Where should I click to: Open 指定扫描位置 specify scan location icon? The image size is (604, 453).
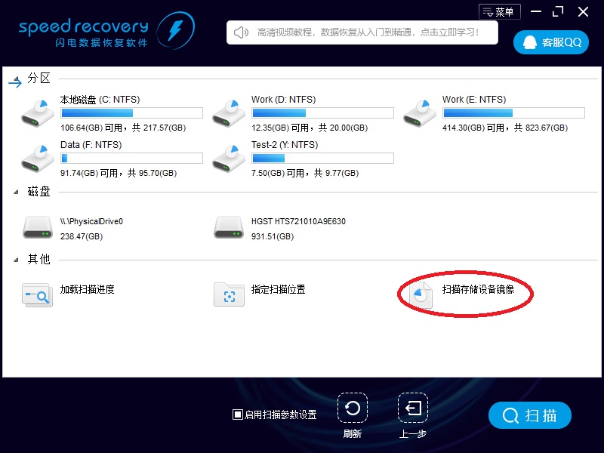(x=229, y=294)
